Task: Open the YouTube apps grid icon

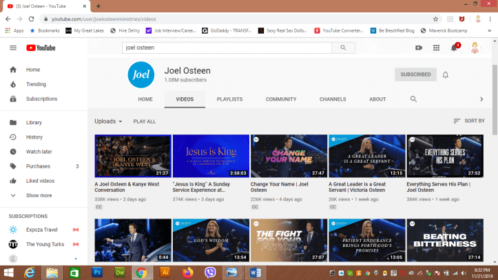Action: coord(437,48)
